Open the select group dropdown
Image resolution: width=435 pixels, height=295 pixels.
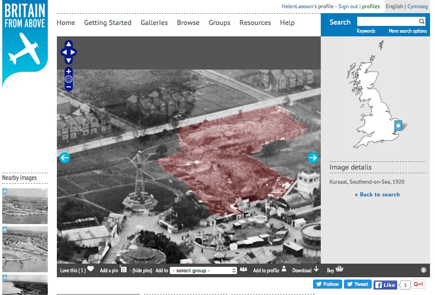click(x=203, y=270)
